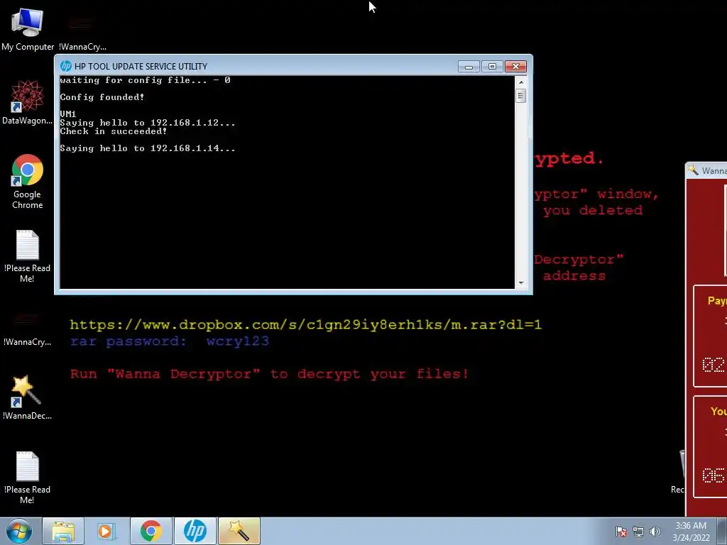
Task: Minimize the HP Tool Update Service Utility window
Action: point(469,67)
